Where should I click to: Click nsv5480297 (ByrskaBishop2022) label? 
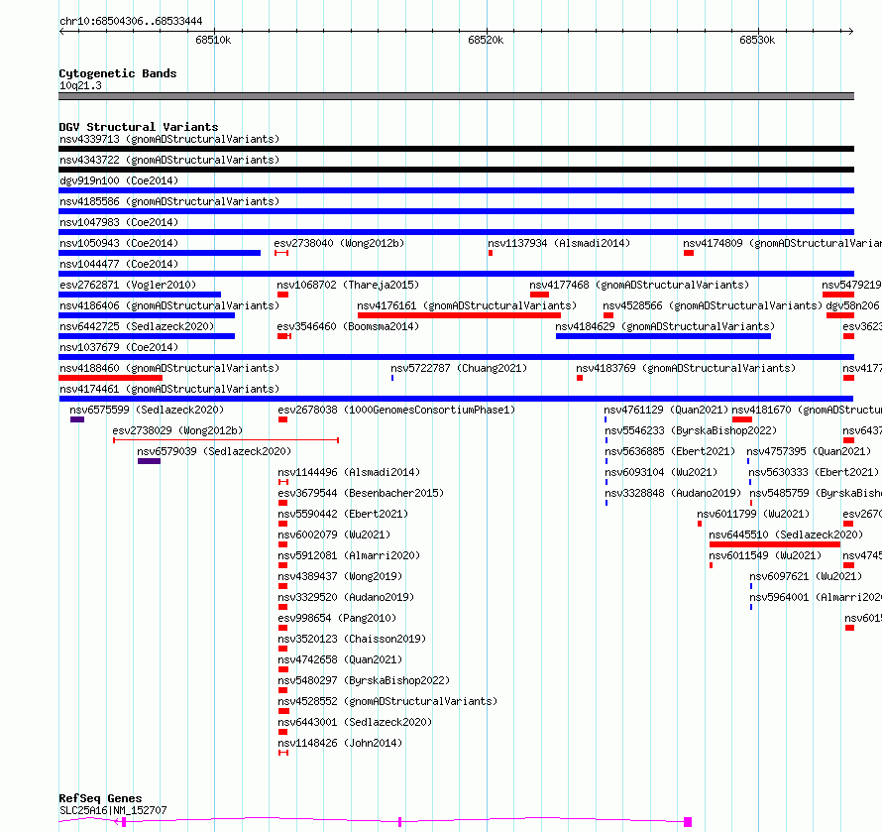(364, 680)
